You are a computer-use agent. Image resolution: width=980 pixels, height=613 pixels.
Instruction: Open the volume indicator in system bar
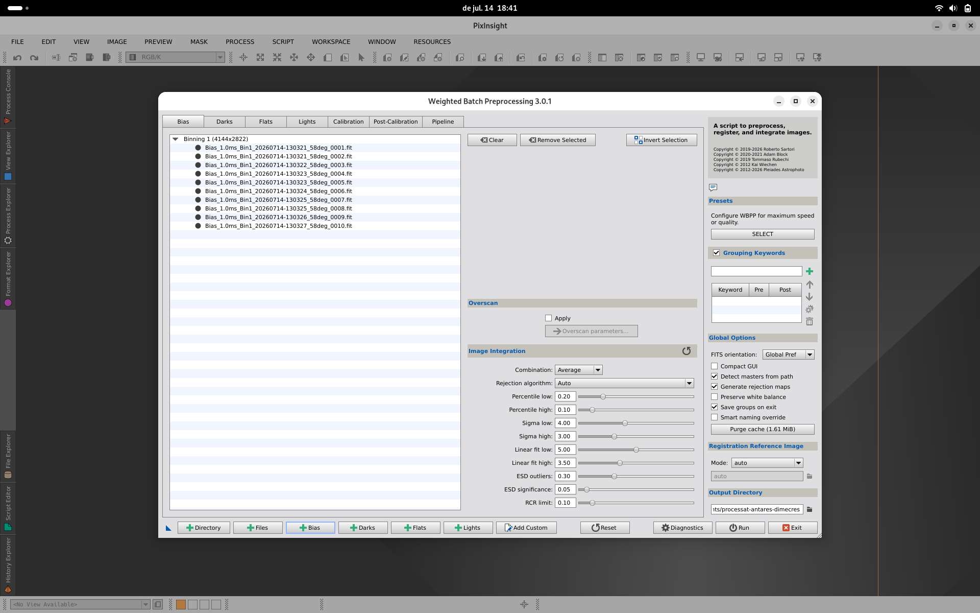click(953, 8)
